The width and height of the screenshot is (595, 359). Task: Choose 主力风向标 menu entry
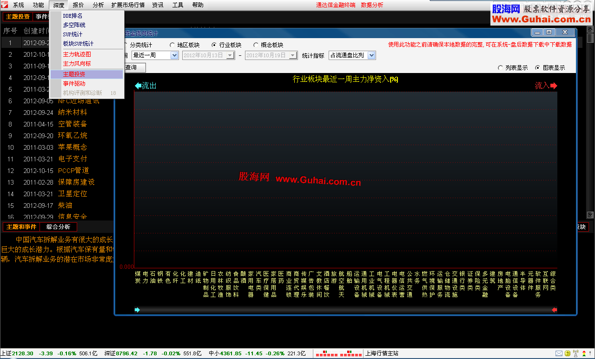pyautogui.click(x=86, y=64)
